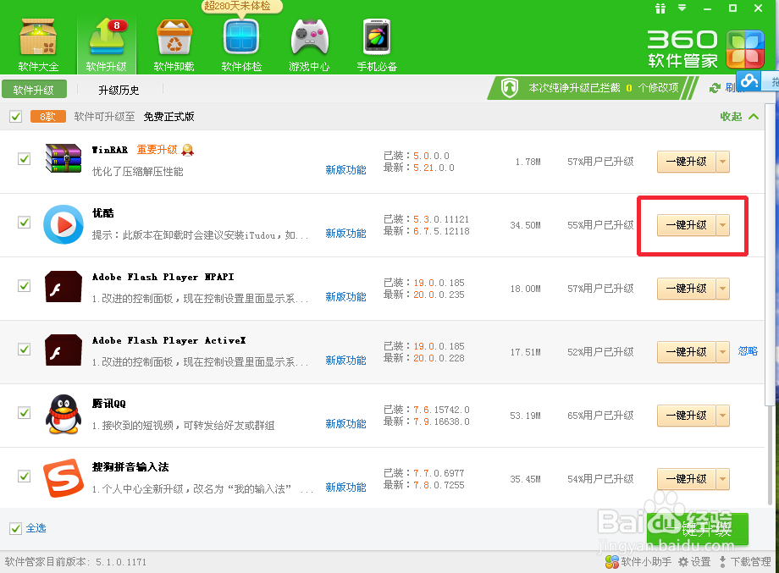Expand 优酷 upgrade button dropdown arrow
The height and width of the screenshot is (573, 779).
coord(723,225)
